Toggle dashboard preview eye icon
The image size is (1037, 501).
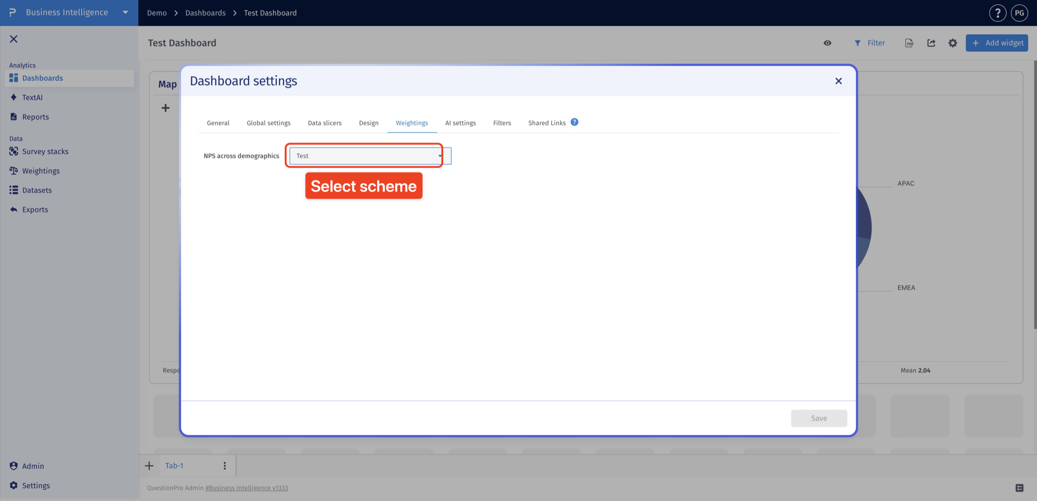pyautogui.click(x=827, y=43)
